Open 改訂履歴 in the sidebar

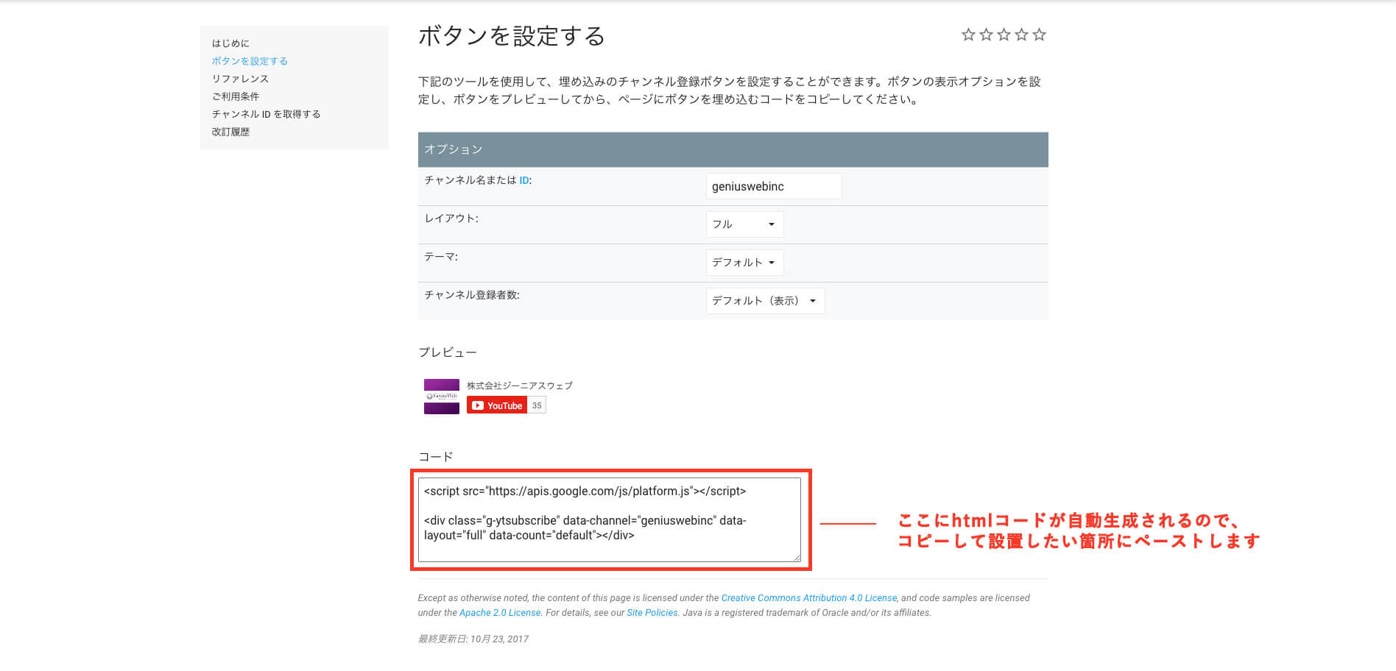(x=230, y=132)
